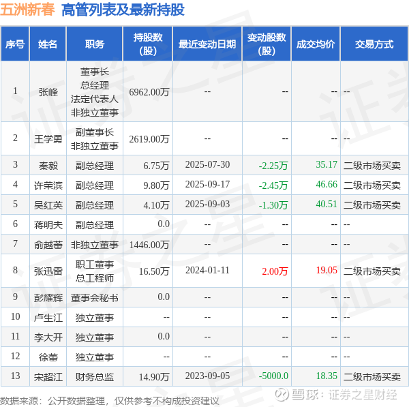
Task: Click the 五洲新春 title text
Action: (27, 10)
